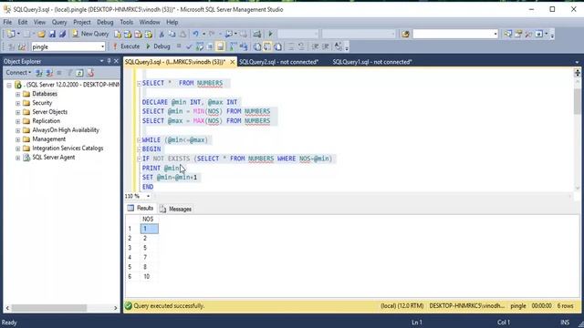Image resolution: width=584 pixels, height=328 pixels.
Task: Open the 110 % zoom dropdown
Action: coord(148,196)
